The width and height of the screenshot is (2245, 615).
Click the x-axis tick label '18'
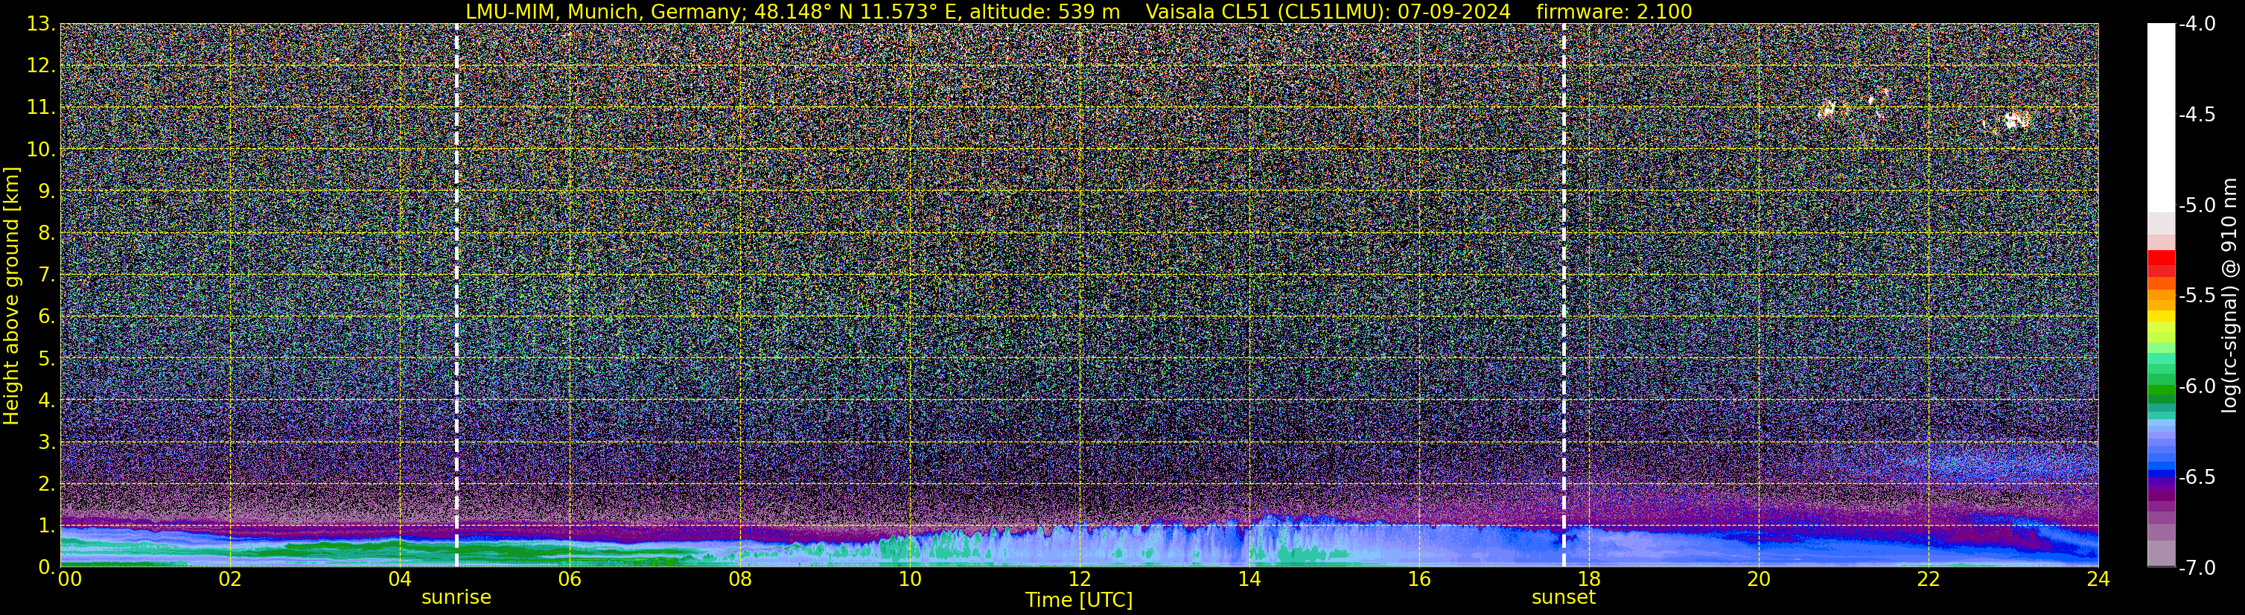click(x=1589, y=579)
